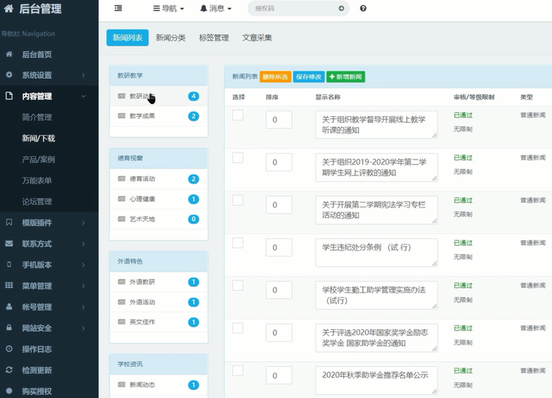Click the category icon beside 德育活动

pos(122,179)
